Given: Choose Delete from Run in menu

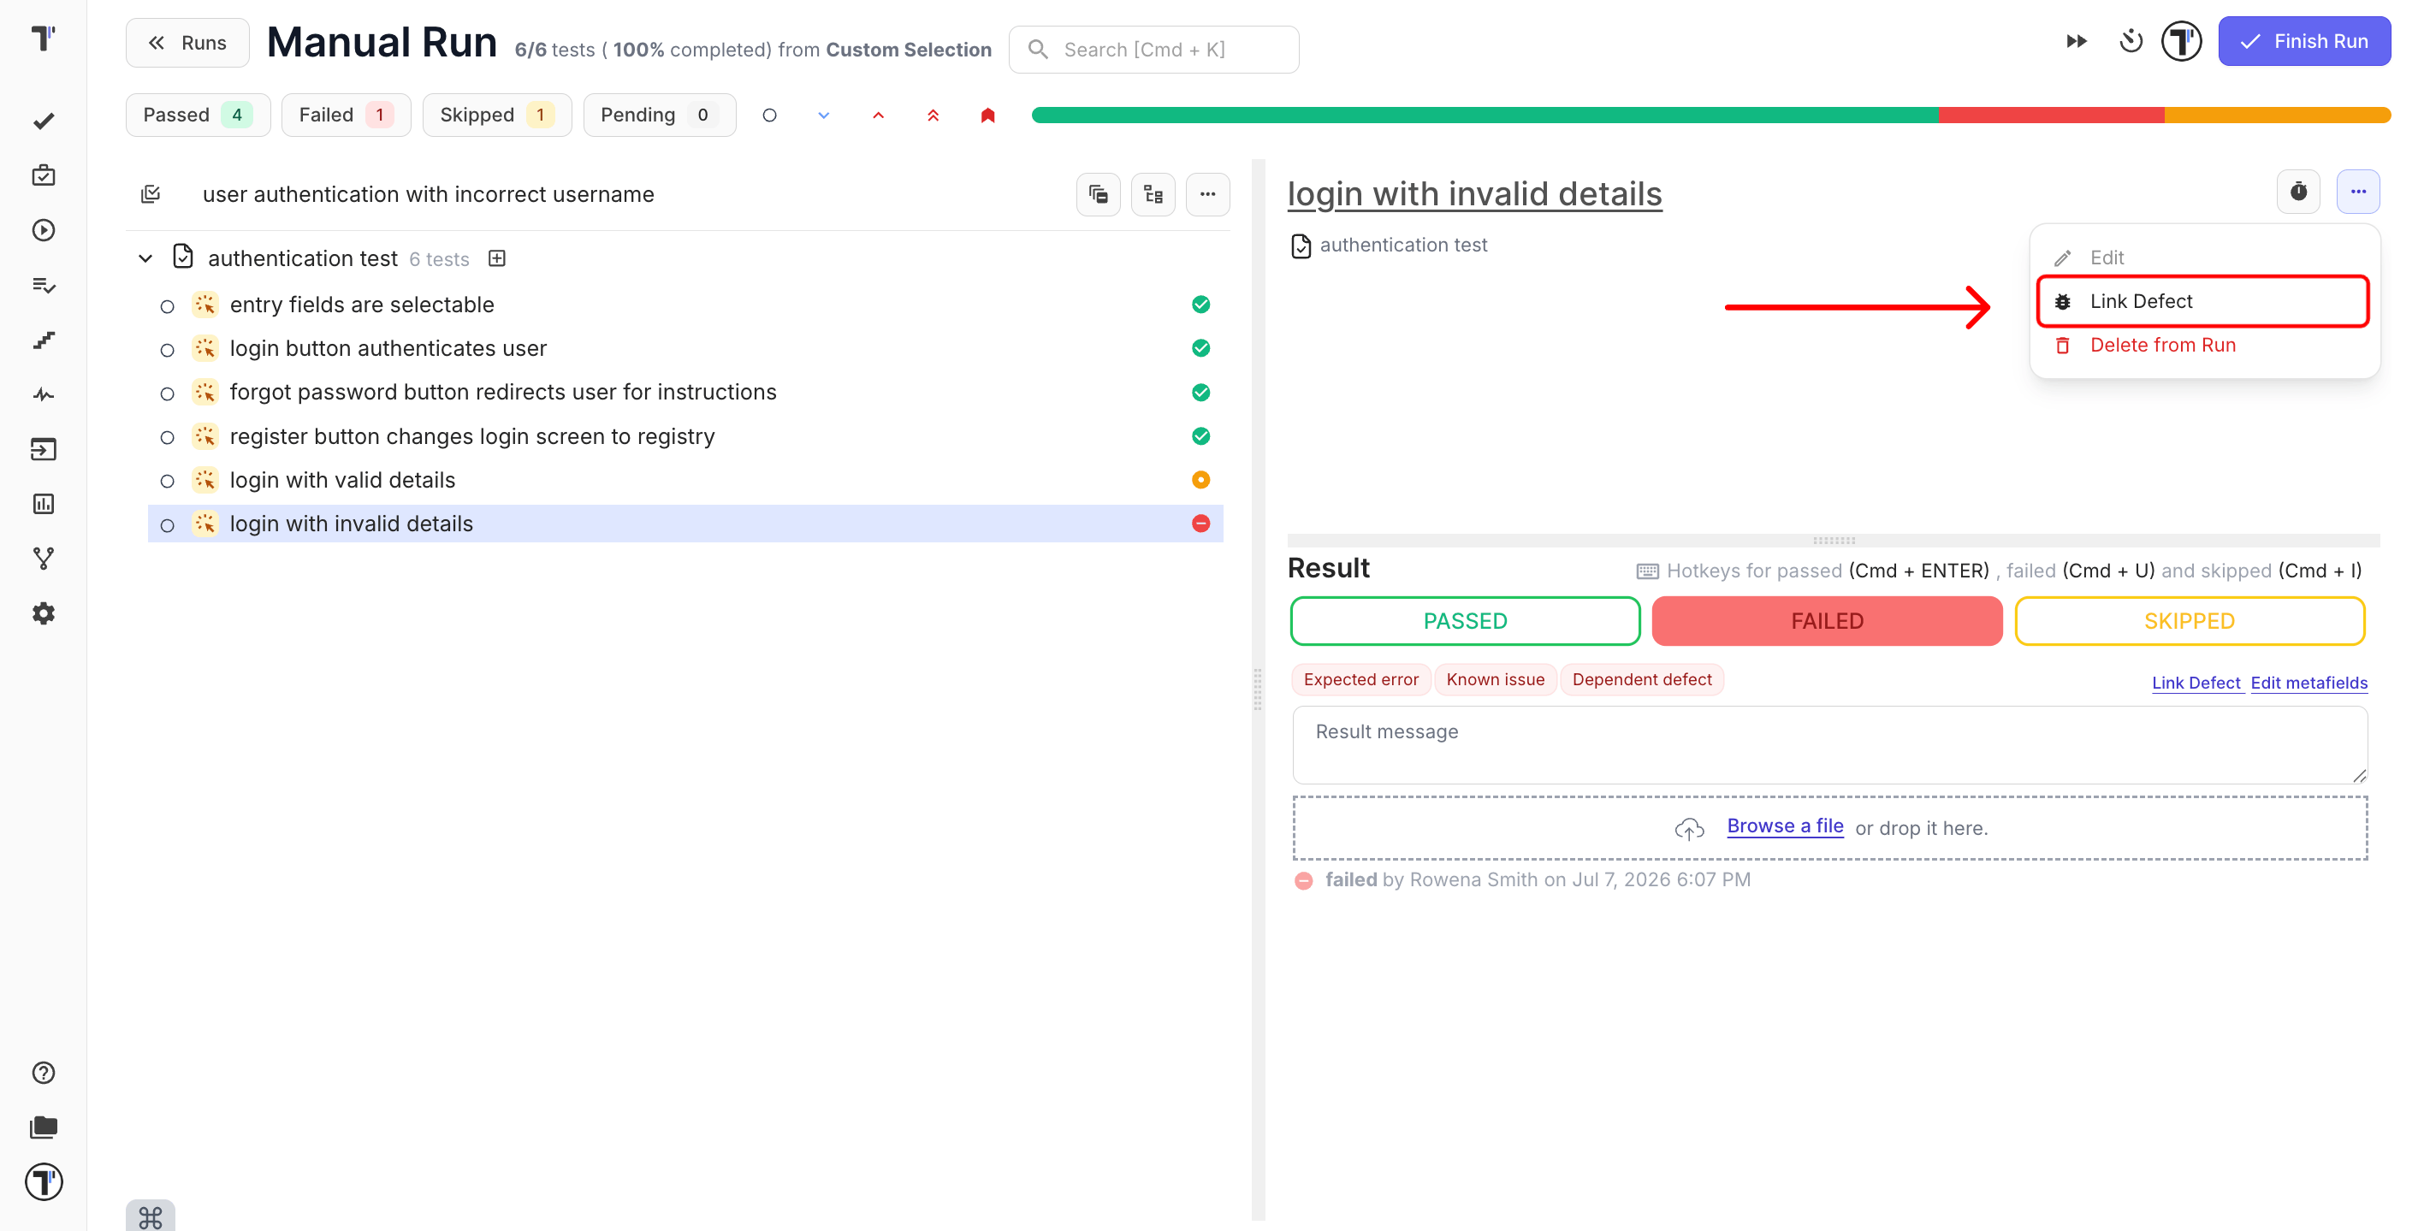Looking at the screenshot, I should click(x=2203, y=346).
